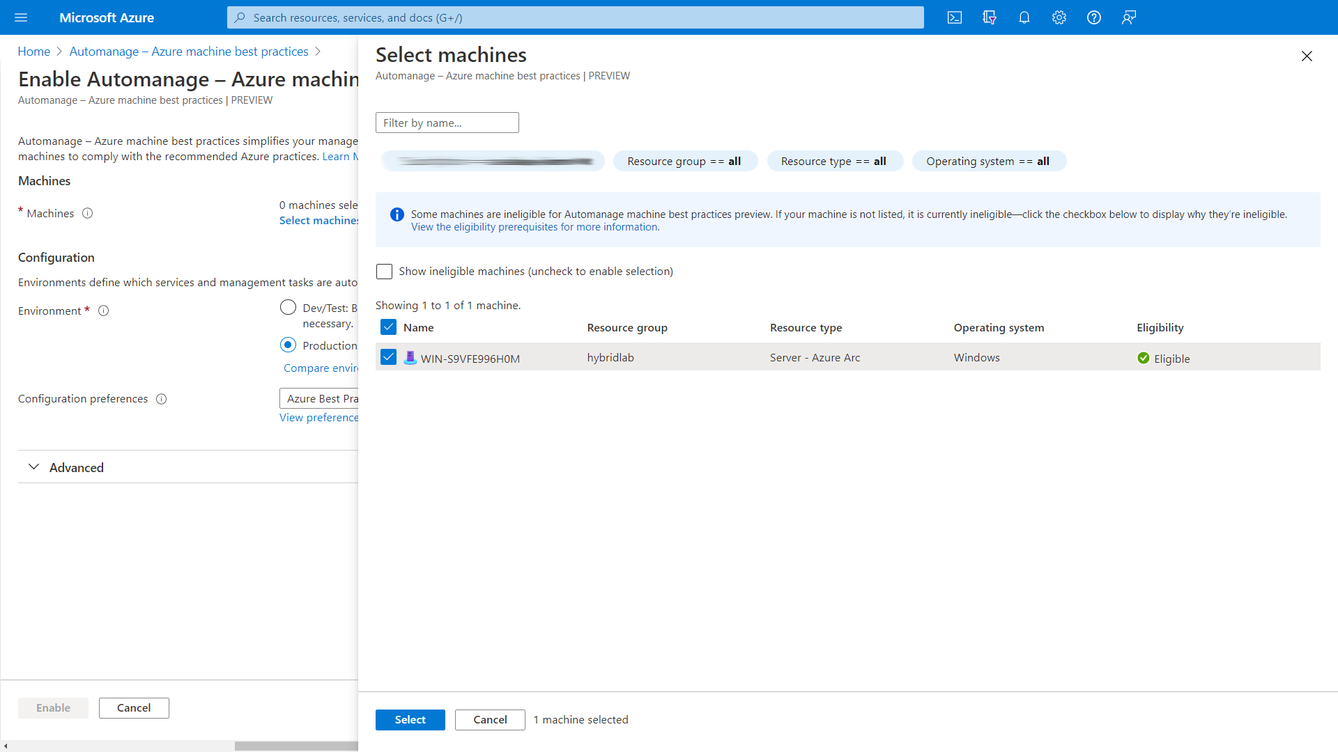
Task: Click the horizontal scrollbar at bottom
Action: [295, 746]
